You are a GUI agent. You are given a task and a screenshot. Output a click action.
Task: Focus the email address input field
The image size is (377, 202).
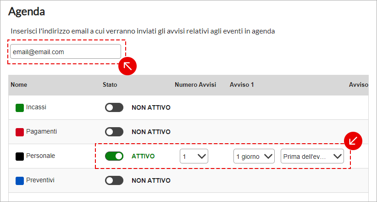(66, 51)
